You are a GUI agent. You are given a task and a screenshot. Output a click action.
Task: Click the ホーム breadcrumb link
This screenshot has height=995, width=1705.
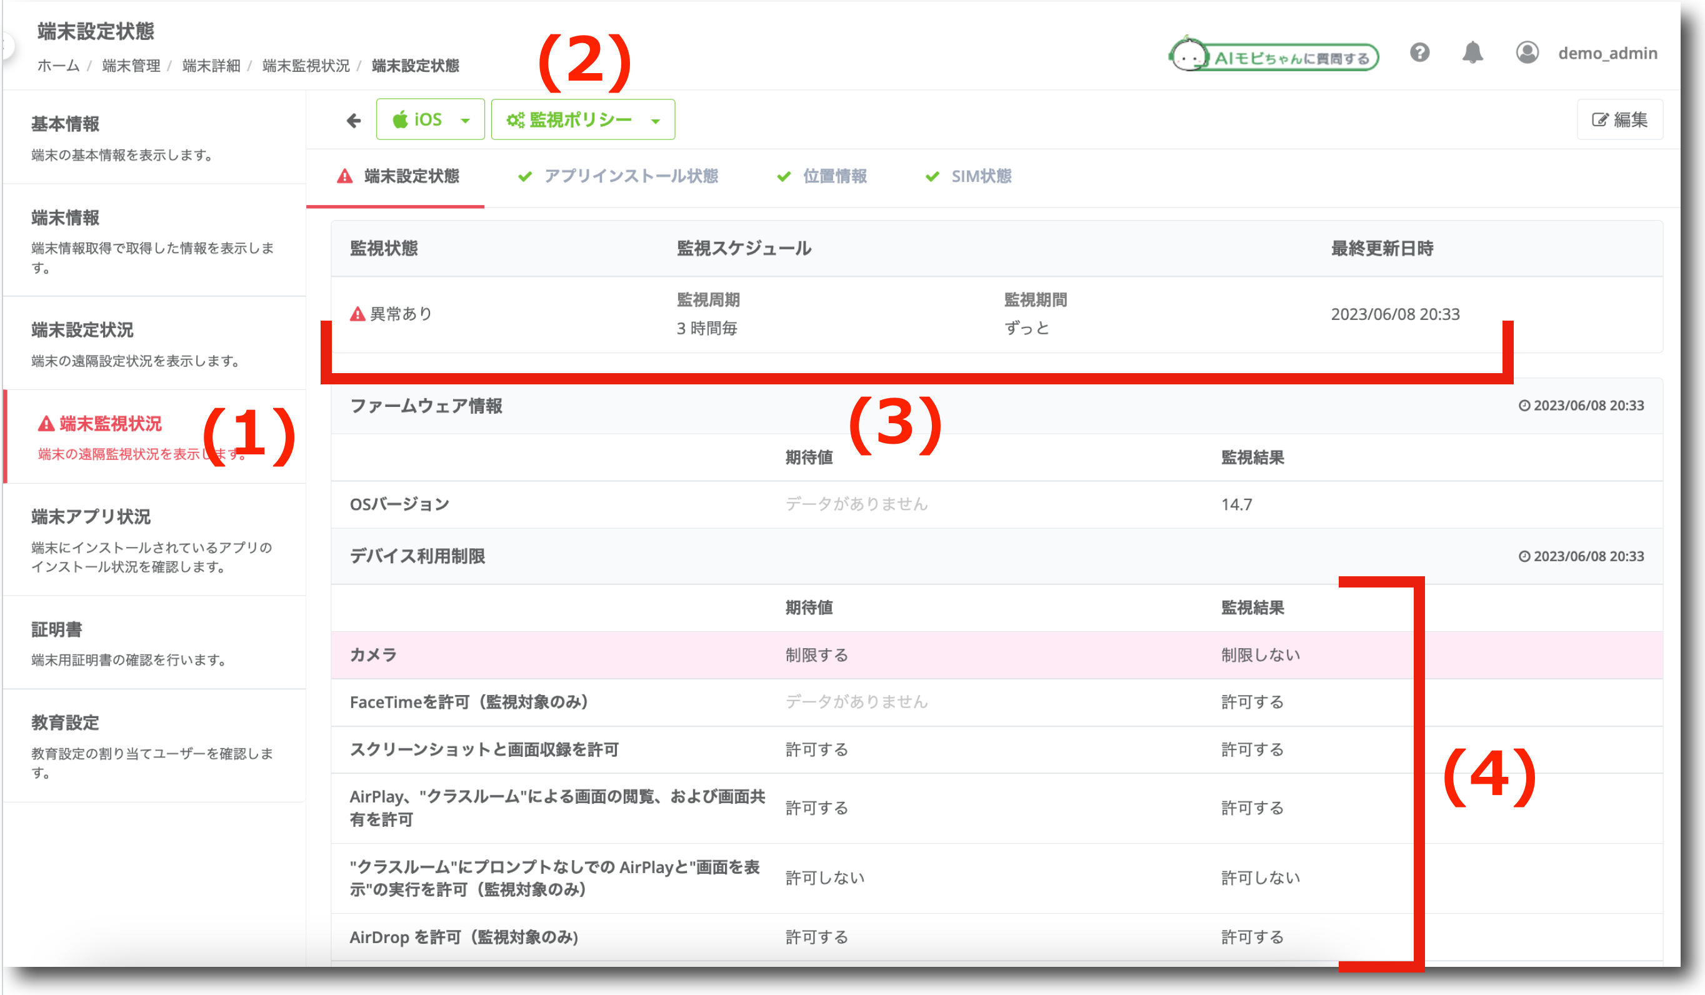point(58,66)
